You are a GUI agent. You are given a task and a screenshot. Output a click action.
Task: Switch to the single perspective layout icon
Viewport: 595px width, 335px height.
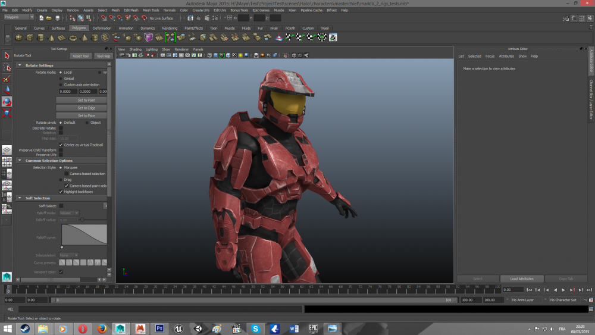7,150
